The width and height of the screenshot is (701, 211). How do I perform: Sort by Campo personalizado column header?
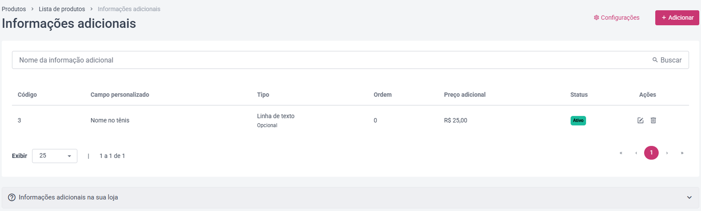[x=120, y=95]
